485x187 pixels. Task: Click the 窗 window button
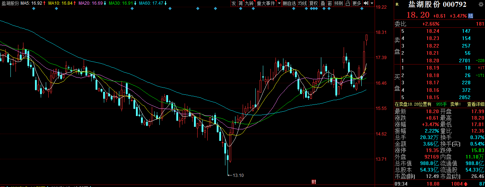click(330, 3)
